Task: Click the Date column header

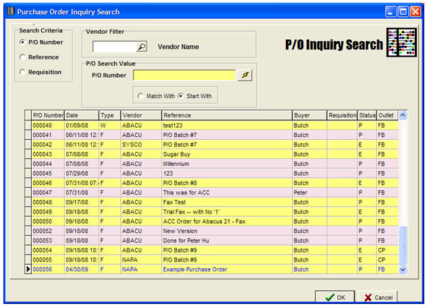Action: [x=80, y=115]
